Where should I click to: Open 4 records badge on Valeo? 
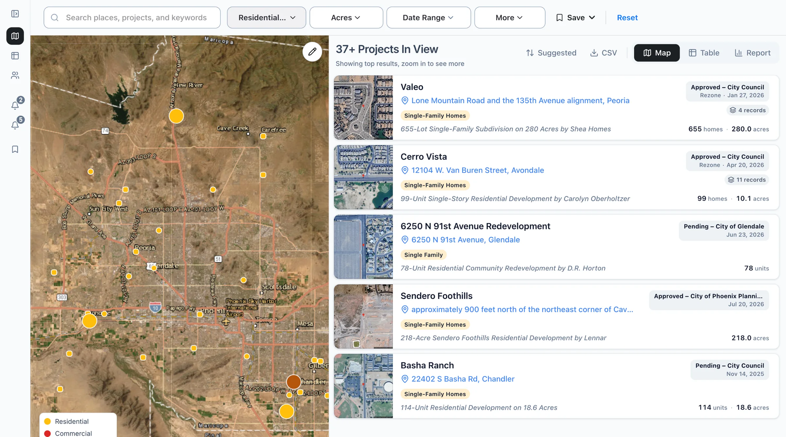tap(748, 110)
